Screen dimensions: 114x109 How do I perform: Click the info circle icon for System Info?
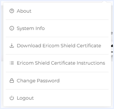click(x=12, y=28)
